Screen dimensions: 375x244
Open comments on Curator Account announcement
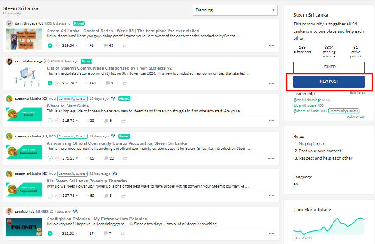(109, 158)
